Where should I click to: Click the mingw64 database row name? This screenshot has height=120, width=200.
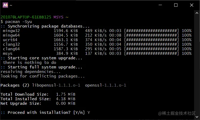tap(11, 35)
